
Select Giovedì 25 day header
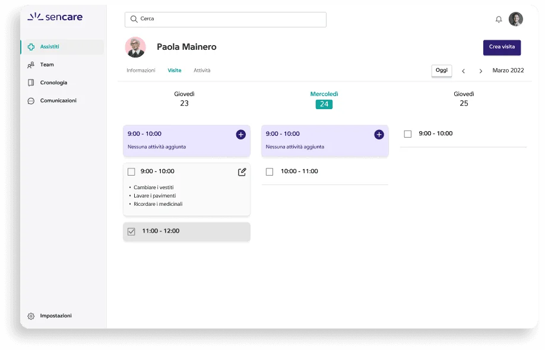pyautogui.click(x=464, y=99)
